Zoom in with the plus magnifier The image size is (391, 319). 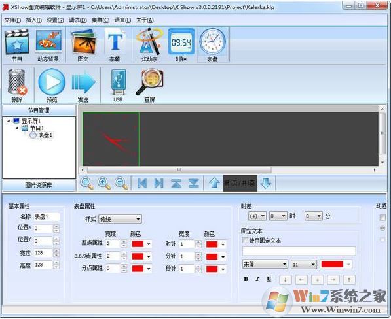pyautogui.click(x=104, y=184)
